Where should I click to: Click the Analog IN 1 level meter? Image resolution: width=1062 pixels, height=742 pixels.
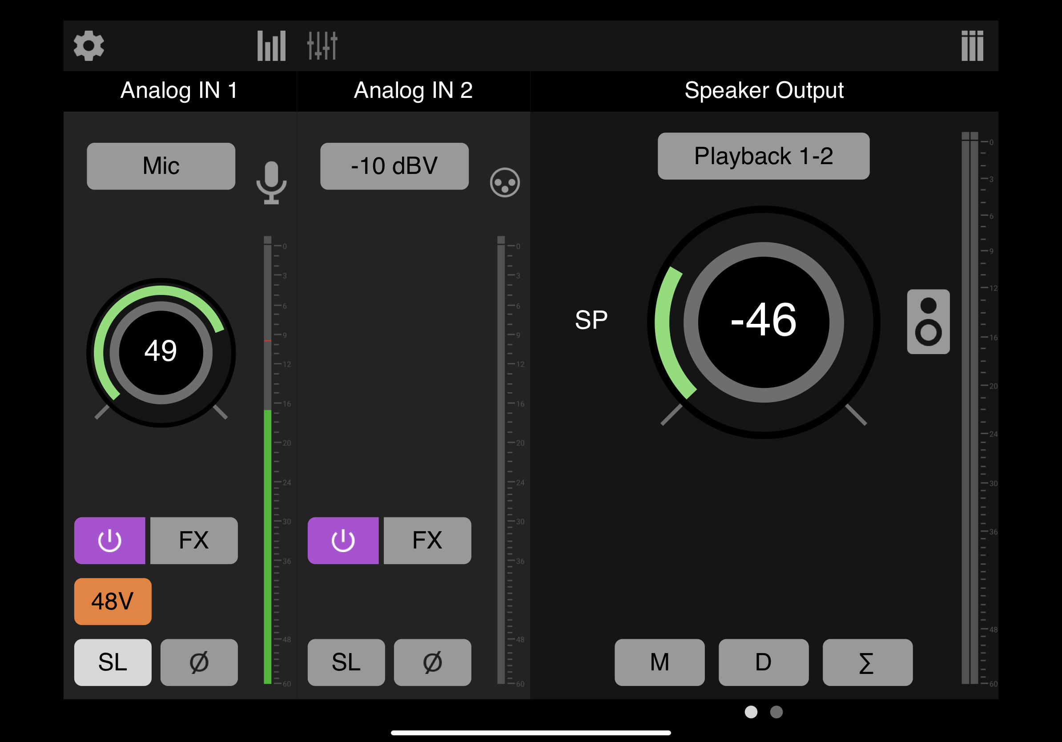click(268, 460)
